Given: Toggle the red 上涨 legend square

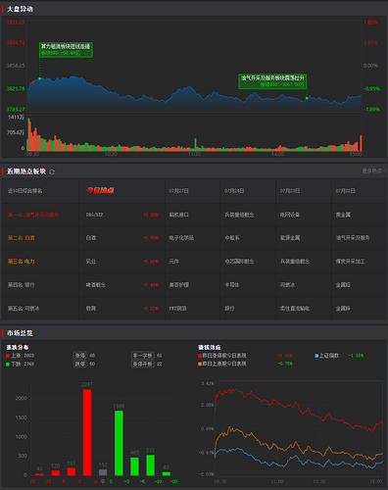Looking at the screenshot, I should (8, 356).
